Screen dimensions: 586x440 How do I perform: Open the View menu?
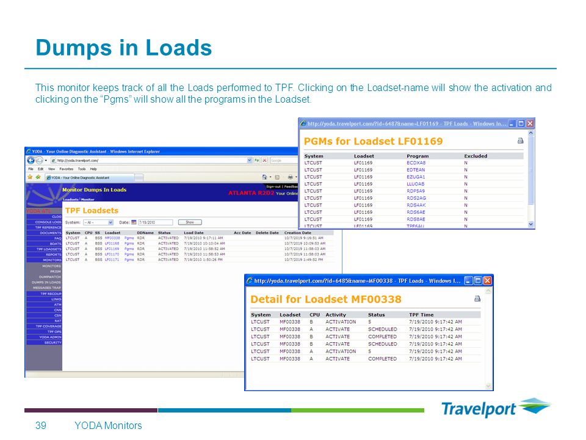point(51,169)
